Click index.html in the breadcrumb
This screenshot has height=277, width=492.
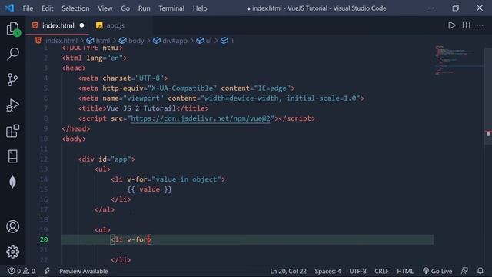point(61,41)
